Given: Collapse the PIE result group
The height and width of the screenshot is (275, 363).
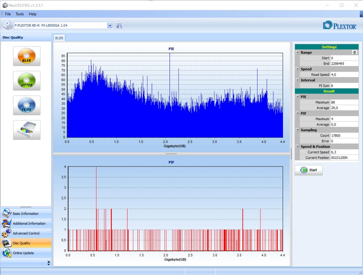Looking at the screenshot, I should [x=297, y=97].
